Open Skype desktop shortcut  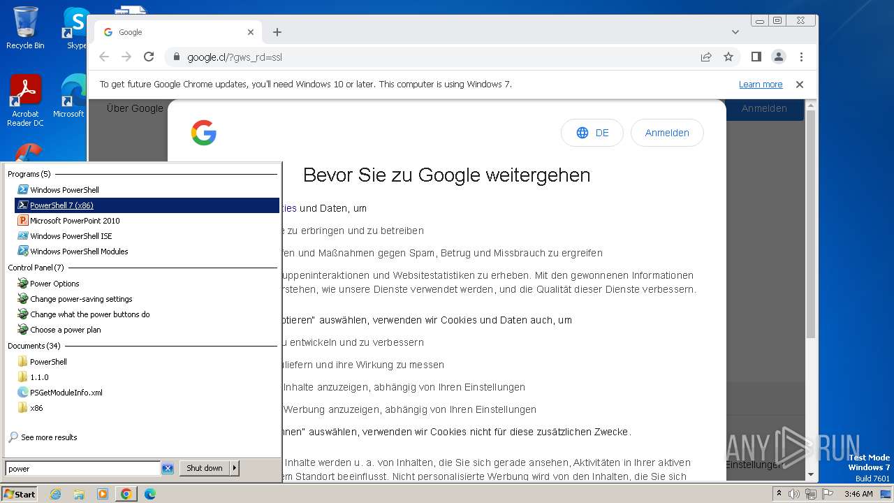pyautogui.click(x=76, y=28)
